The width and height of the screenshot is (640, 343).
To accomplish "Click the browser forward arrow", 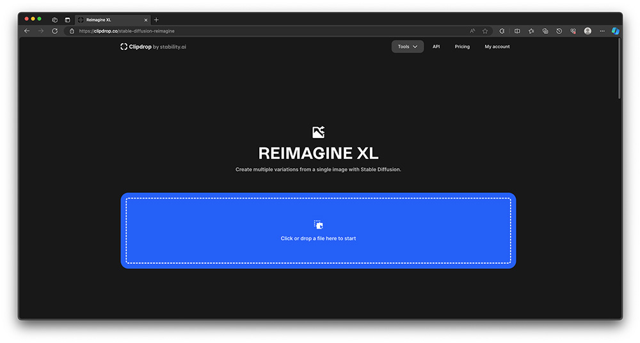I will tap(41, 31).
